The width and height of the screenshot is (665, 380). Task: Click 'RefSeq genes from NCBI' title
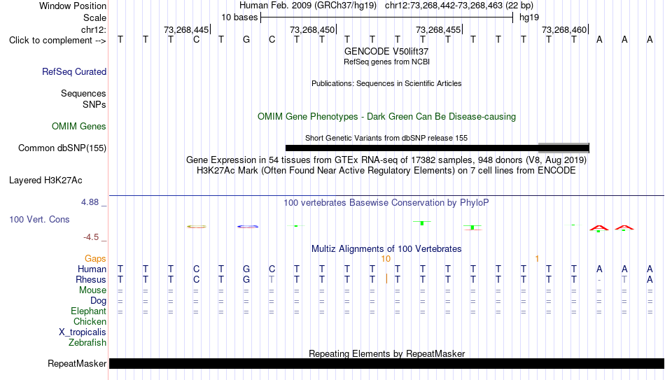[386, 62]
